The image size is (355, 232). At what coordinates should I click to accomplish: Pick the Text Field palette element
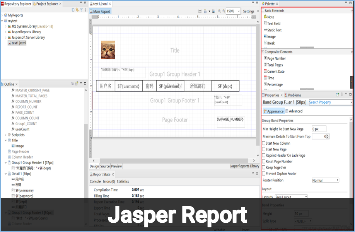[273, 24]
